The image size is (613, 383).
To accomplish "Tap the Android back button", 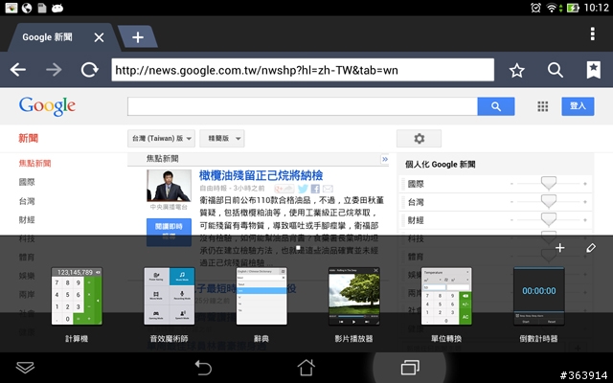I will [x=203, y=368].
